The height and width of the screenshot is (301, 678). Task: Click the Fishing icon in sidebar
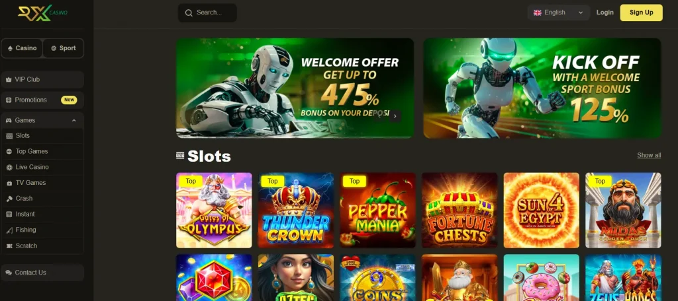pyautogui.click(x=9, y=230)
